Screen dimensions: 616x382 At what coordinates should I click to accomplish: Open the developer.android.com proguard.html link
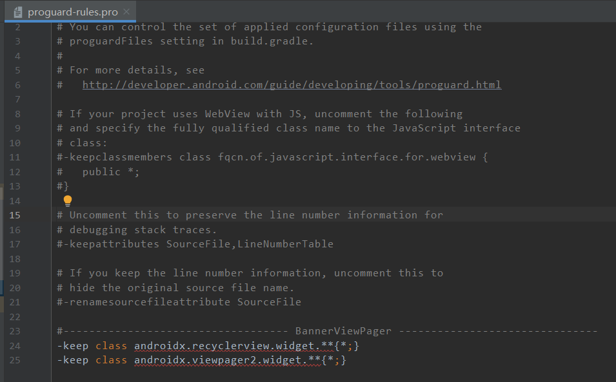click(x=292, y=85)
